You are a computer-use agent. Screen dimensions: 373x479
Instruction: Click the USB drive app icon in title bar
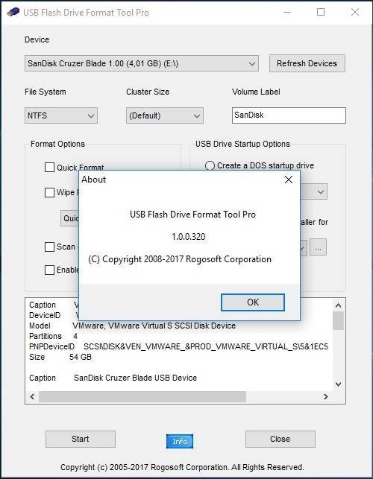[13, 12]
